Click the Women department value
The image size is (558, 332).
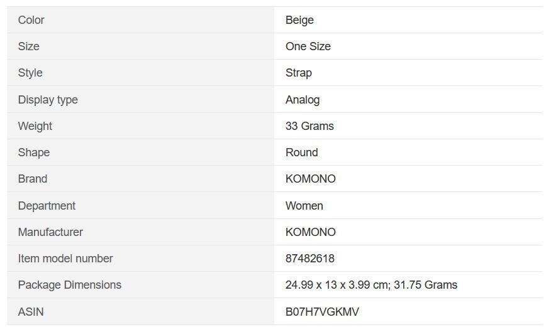304,206
